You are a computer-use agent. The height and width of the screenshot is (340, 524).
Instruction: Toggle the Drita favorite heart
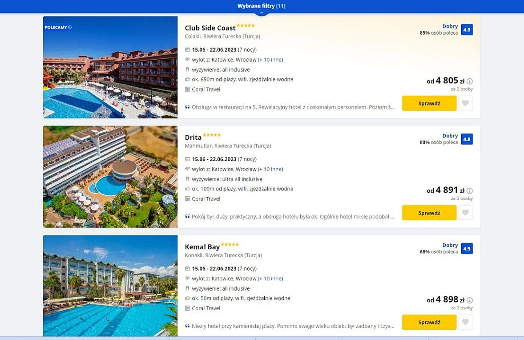tap(465, 213)
